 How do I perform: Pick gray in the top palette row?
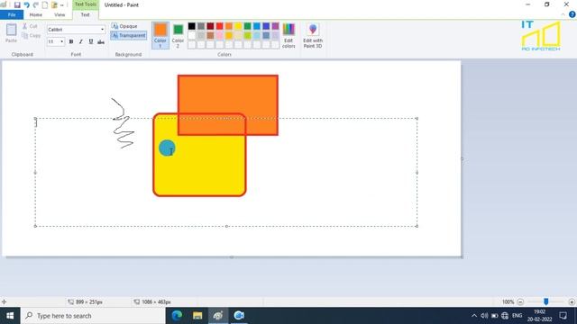pos(201,26)
